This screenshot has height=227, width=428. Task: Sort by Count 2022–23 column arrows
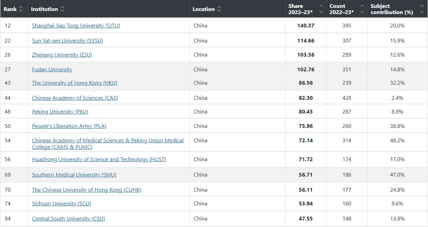coord(362,9)
